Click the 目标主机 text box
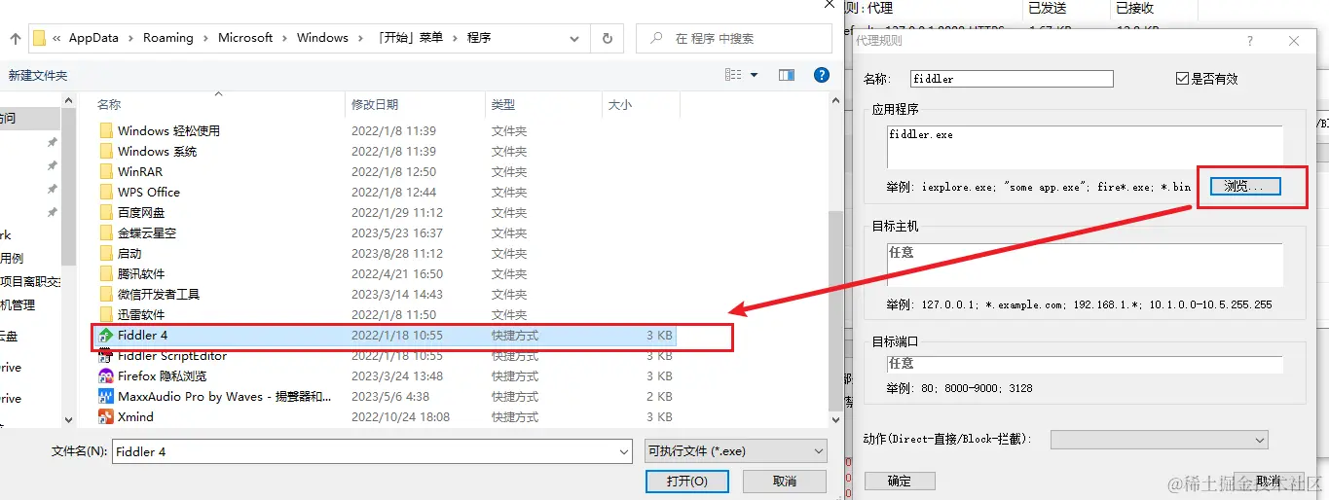The image size is (1329, 500). (x=1085, y=265)
